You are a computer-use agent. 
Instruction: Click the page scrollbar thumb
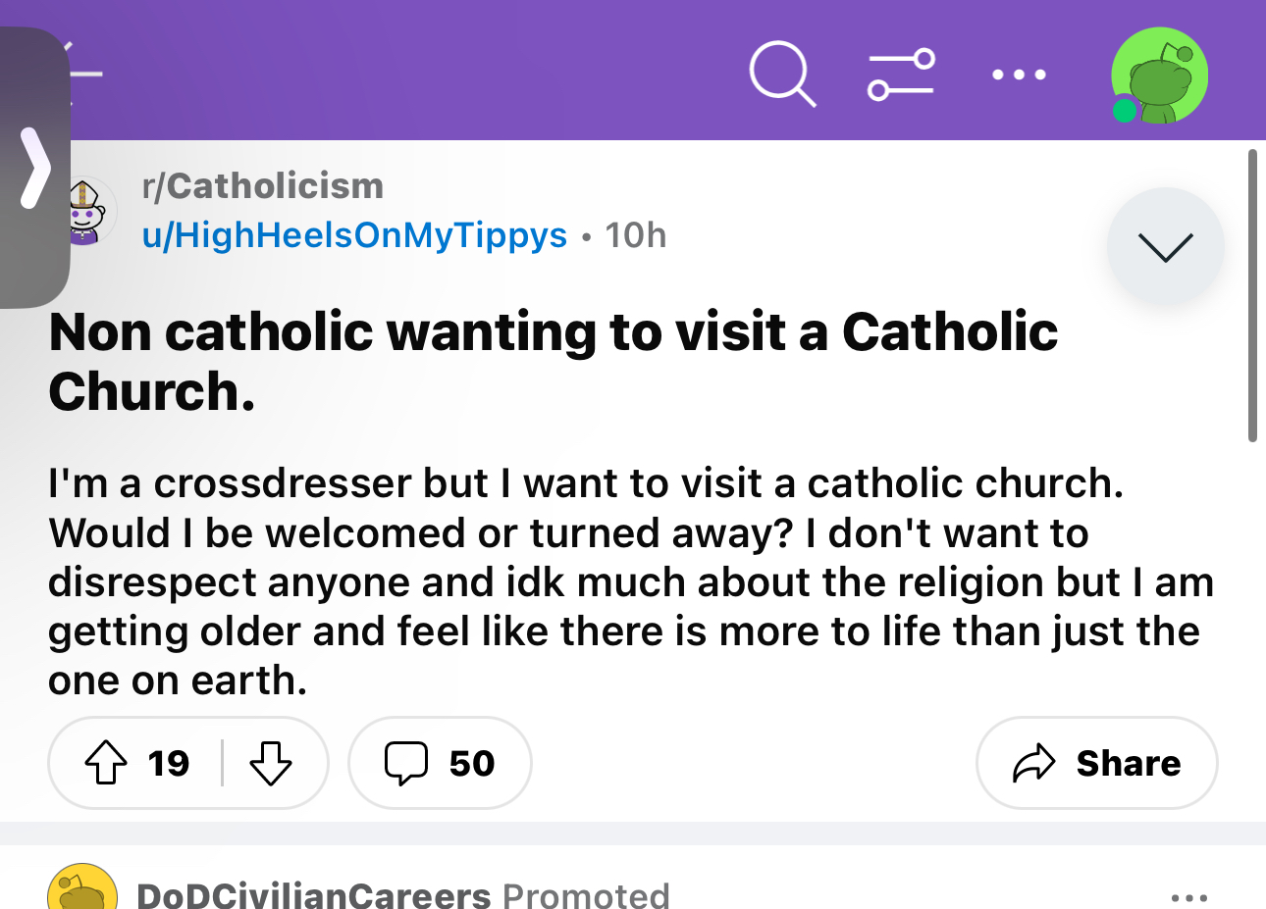coord(1252,294)
